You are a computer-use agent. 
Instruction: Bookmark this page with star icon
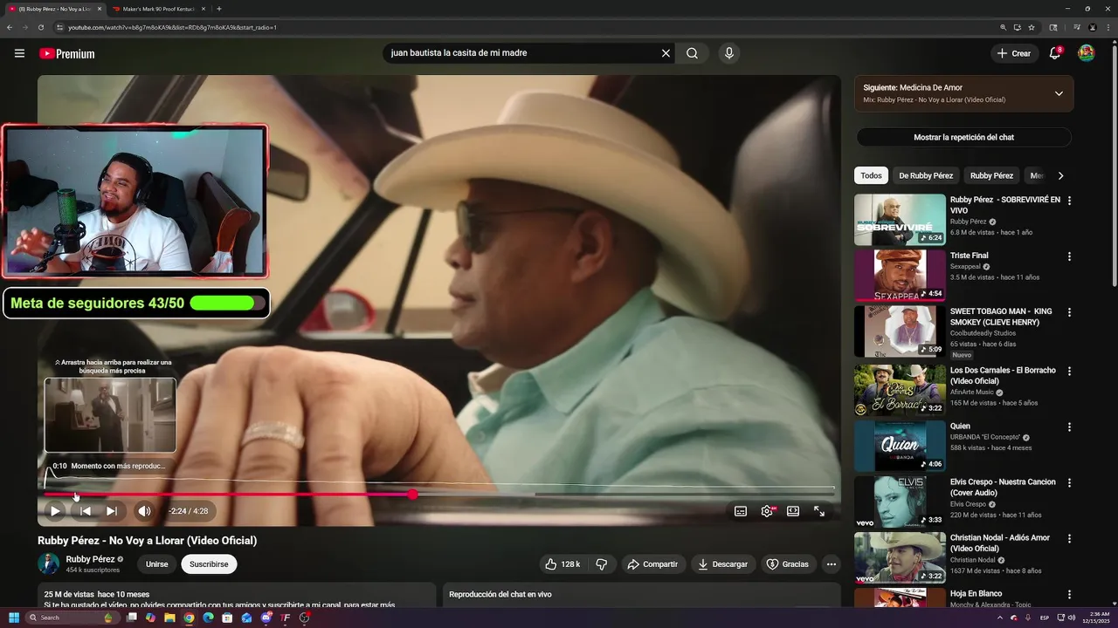pyautogui.click(x=1032, y=27)
